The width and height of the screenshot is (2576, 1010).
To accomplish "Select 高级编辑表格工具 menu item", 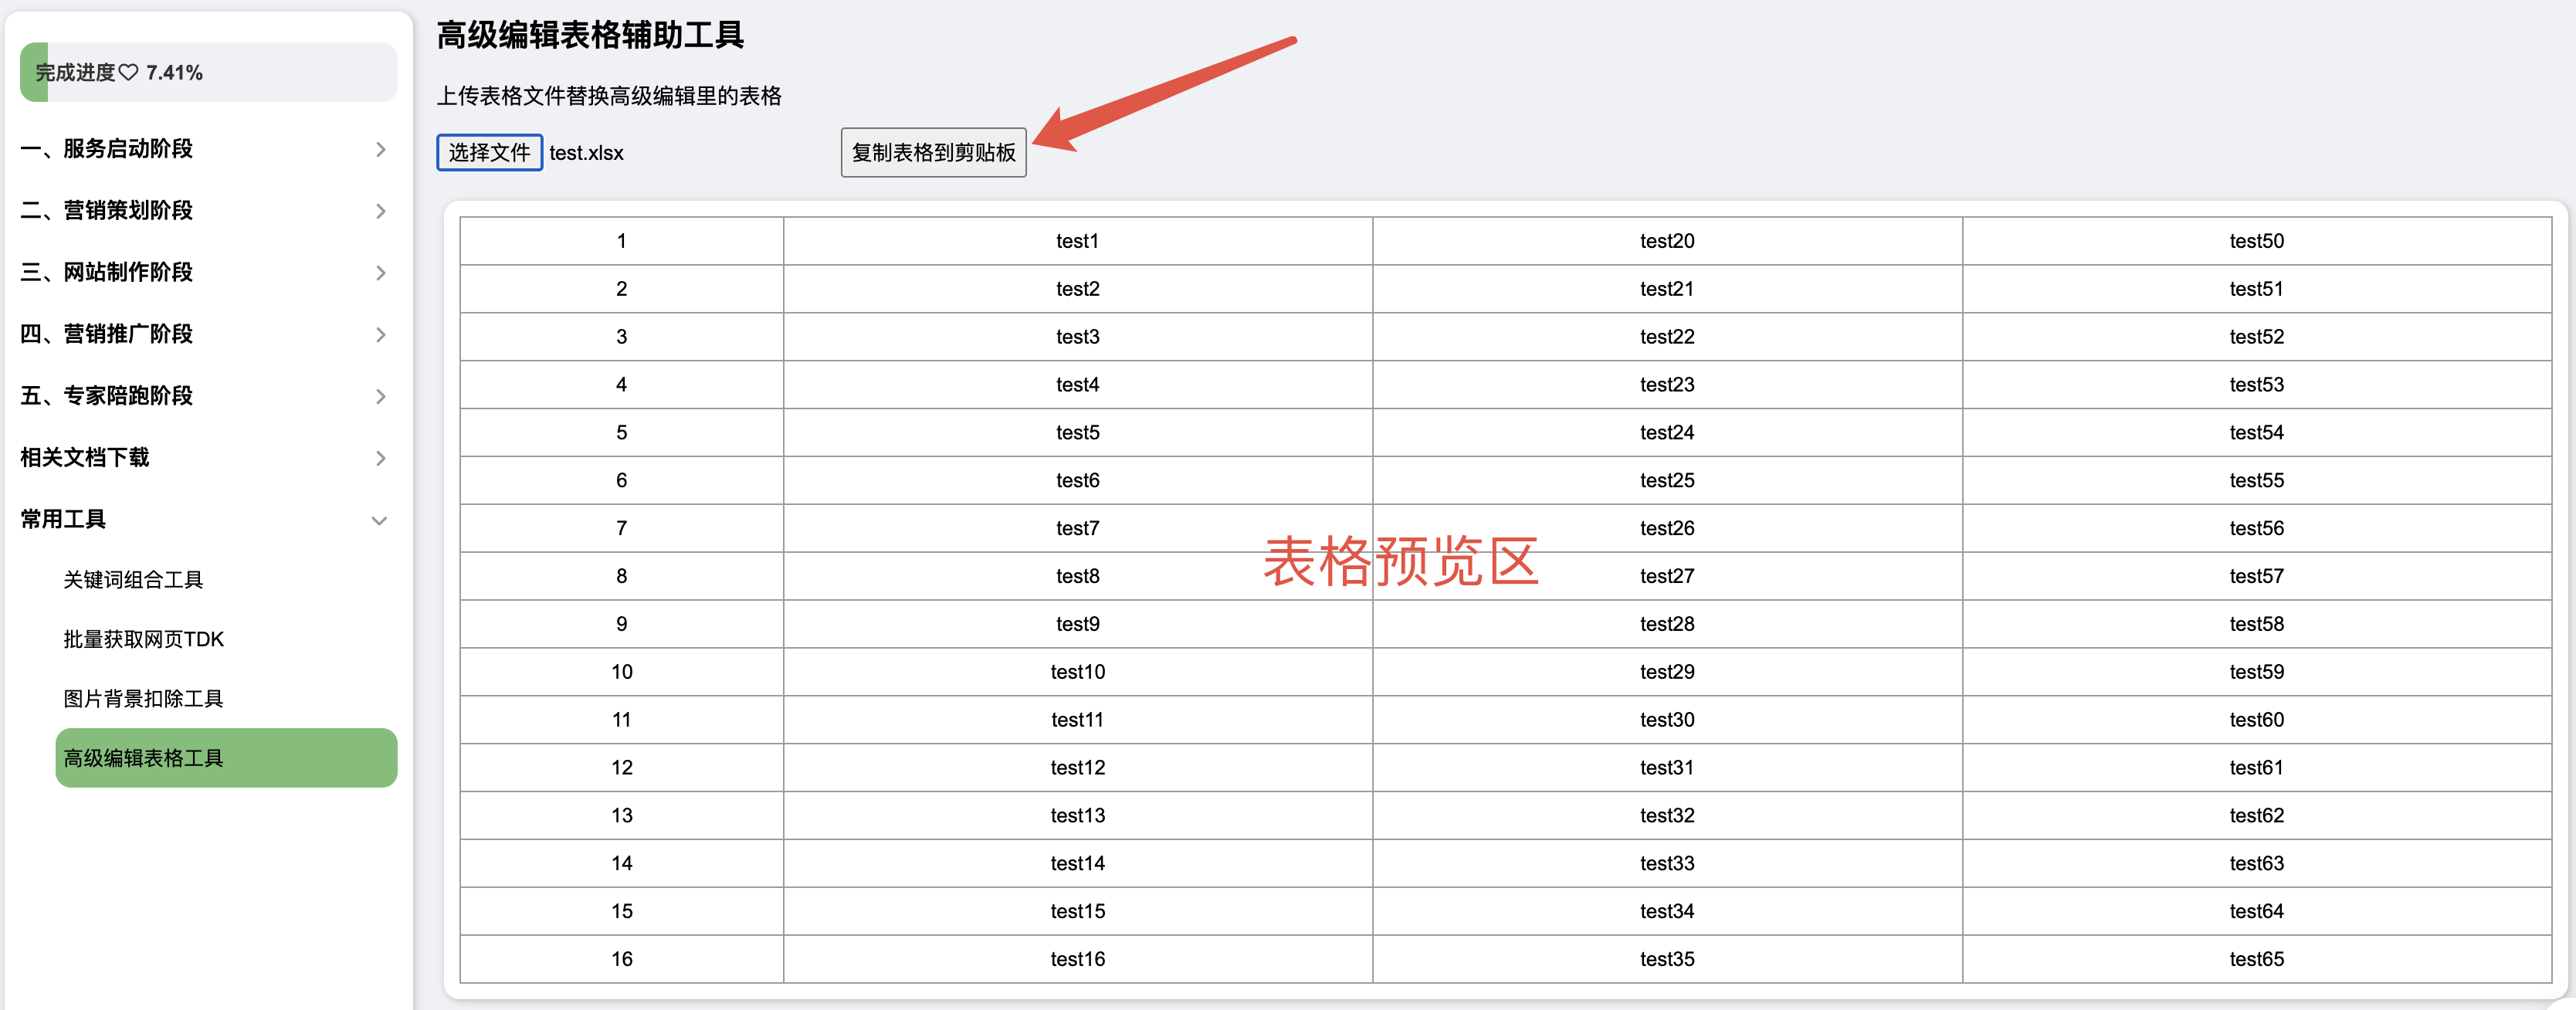I will pyautogui.click(x=226, y=758).
